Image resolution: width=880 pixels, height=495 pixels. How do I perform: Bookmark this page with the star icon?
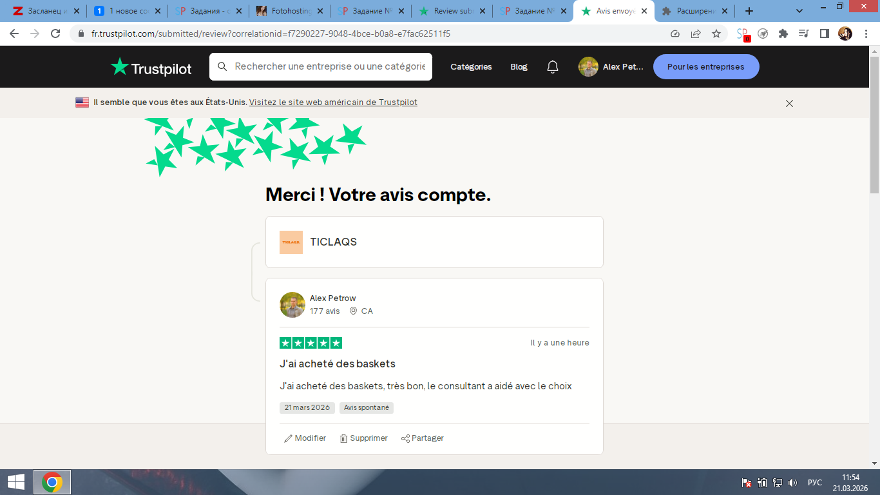pos(716,34)
